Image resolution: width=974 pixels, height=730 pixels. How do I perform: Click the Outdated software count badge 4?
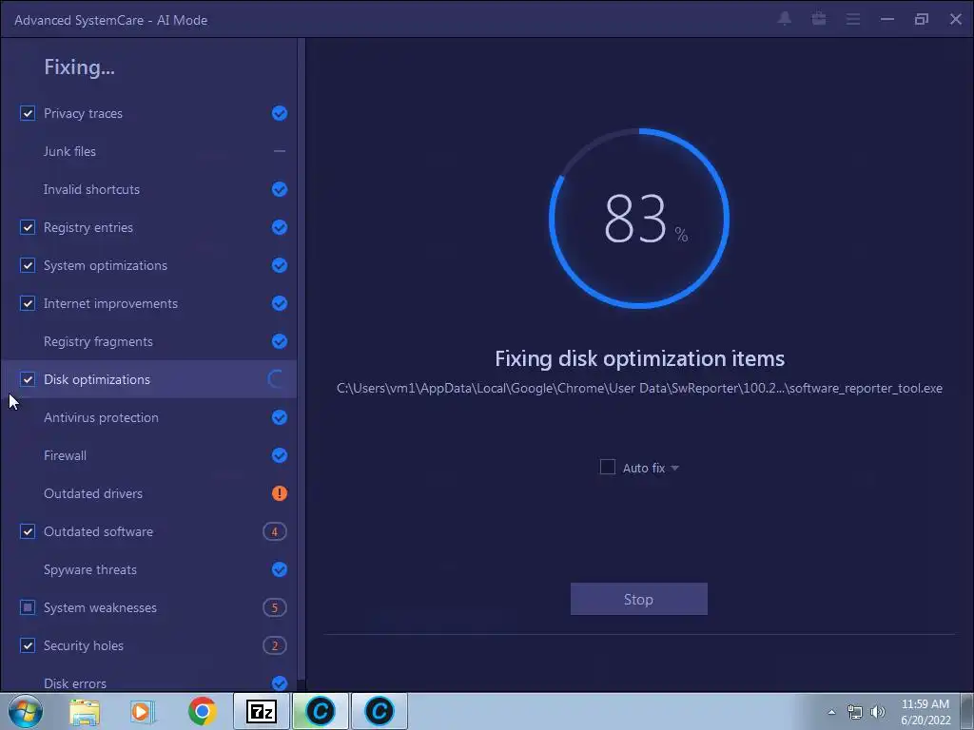point(275,531)
